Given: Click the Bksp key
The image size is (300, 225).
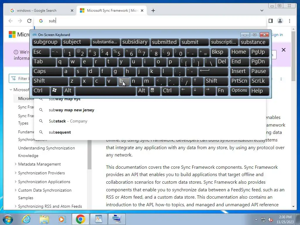Looking at the screenshot, I should click(x=219, y=52).
